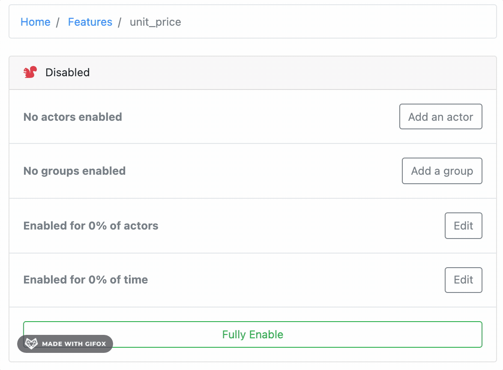Click the Fully Enable button
The width and height of the screenshot is (503, 370).
pos(252,334)
